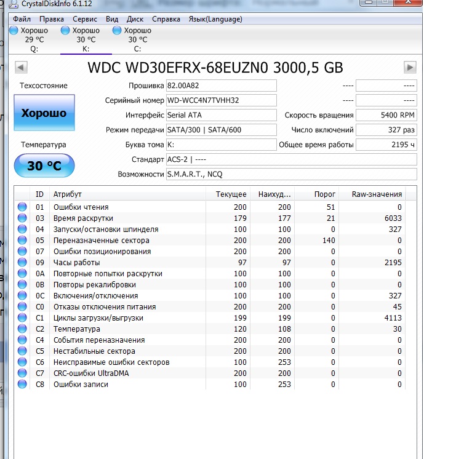Click raw value 4113 in load cycles row

393,318
